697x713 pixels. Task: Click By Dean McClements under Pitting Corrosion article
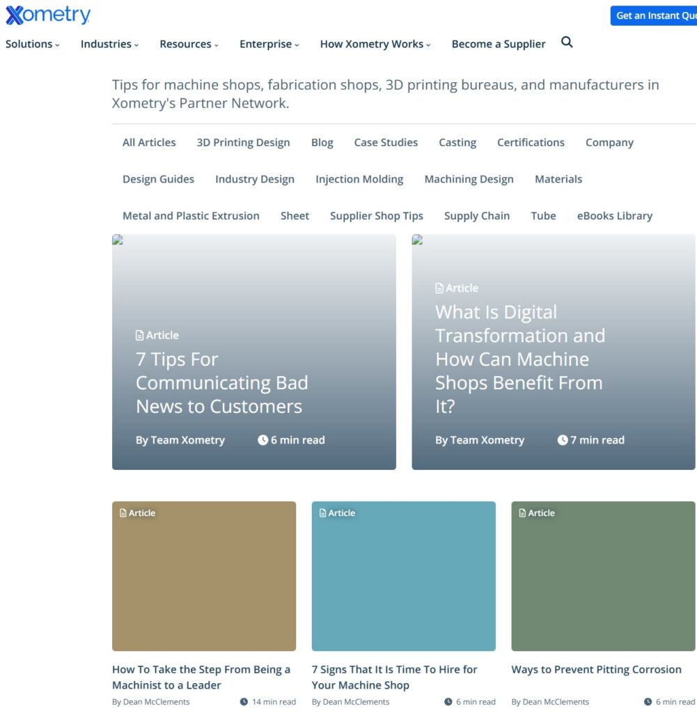550,702
